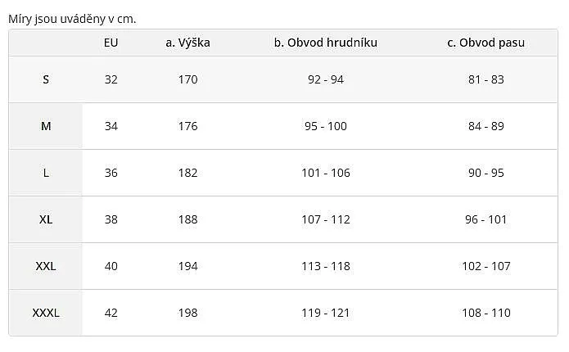569x352 pixels.
Task: Select the XXL size row label
Action: tap(46, 266)
